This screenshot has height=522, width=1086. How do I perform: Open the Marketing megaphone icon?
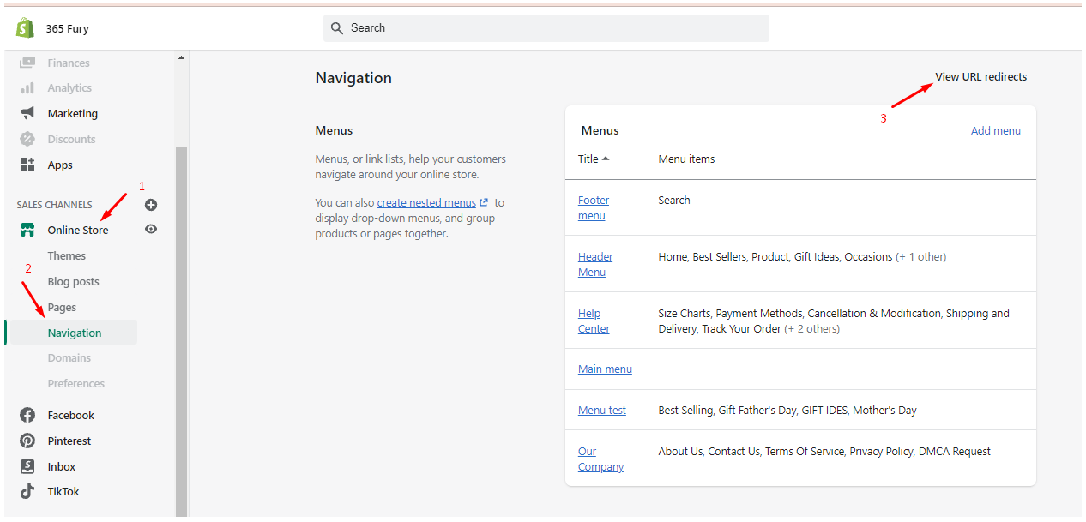27,113
